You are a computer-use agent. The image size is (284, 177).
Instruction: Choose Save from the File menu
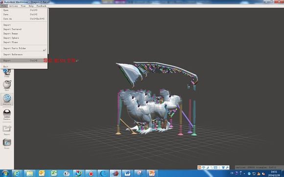tap(24, 15)
